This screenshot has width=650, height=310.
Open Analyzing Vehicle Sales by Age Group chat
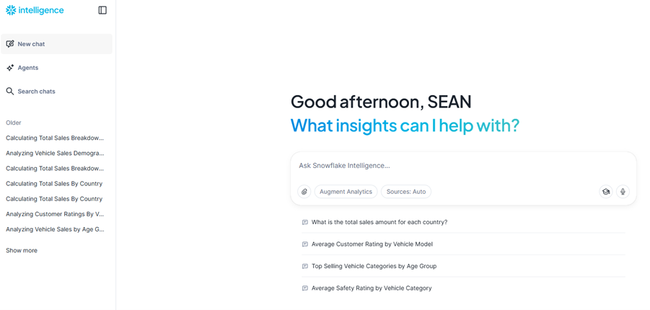(55, 229)
